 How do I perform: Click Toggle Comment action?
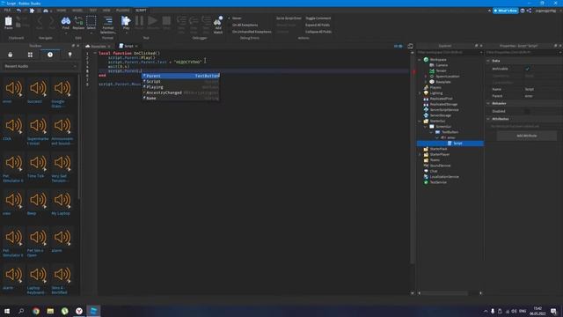(x=318, y=18)
